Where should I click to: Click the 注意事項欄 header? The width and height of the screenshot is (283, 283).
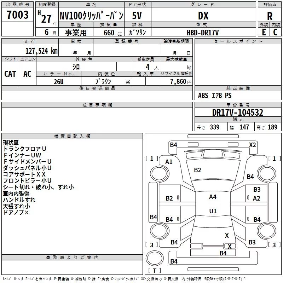[97, 105]
